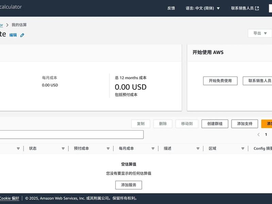Click the disabled 复制 button

pos(141,124)
